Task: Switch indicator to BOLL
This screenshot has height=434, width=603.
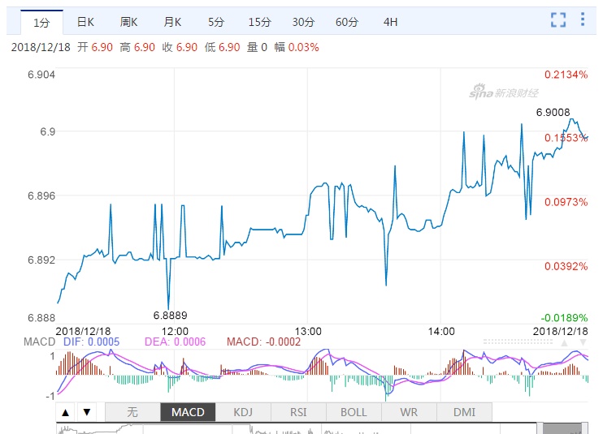Action: (x=354, y=412)
